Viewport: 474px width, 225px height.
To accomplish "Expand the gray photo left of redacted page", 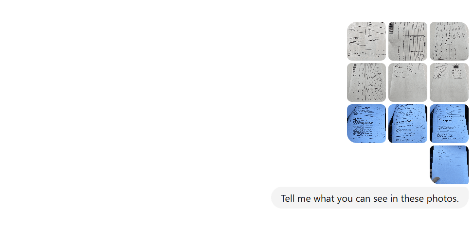I will [408, 82].
